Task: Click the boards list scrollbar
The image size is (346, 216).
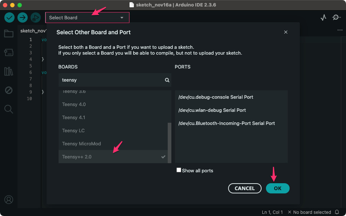Action: [x=169, y=142]
